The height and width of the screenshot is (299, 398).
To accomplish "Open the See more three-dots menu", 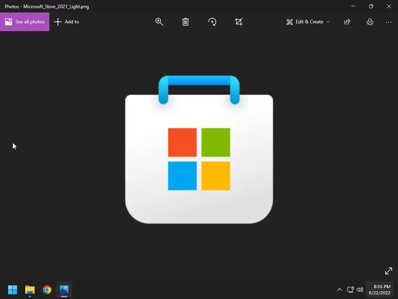I will (389, 22).
